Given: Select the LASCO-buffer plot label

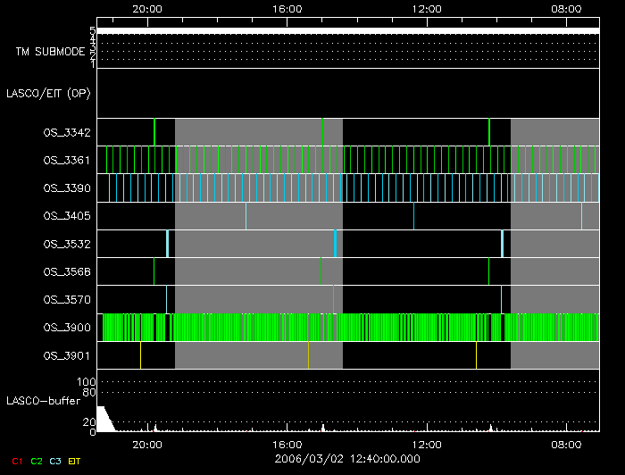Looking at the screenshot, I should point(44,401).
